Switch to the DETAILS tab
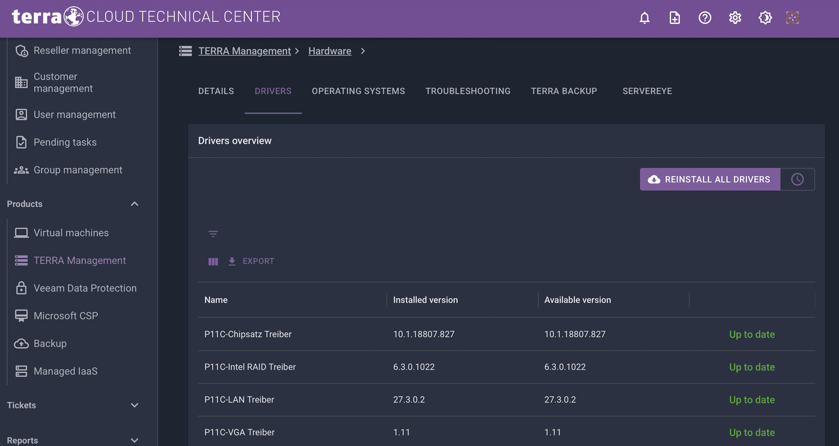This screenshot has height=446, width=839. point(216,91)
